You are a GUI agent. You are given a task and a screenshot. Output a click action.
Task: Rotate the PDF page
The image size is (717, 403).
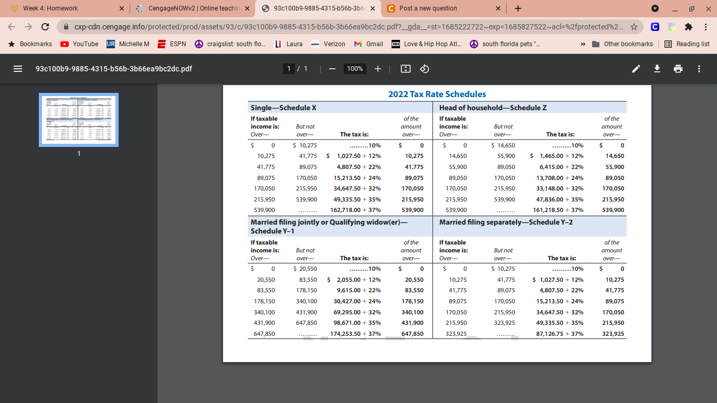[x=424, y=68]
